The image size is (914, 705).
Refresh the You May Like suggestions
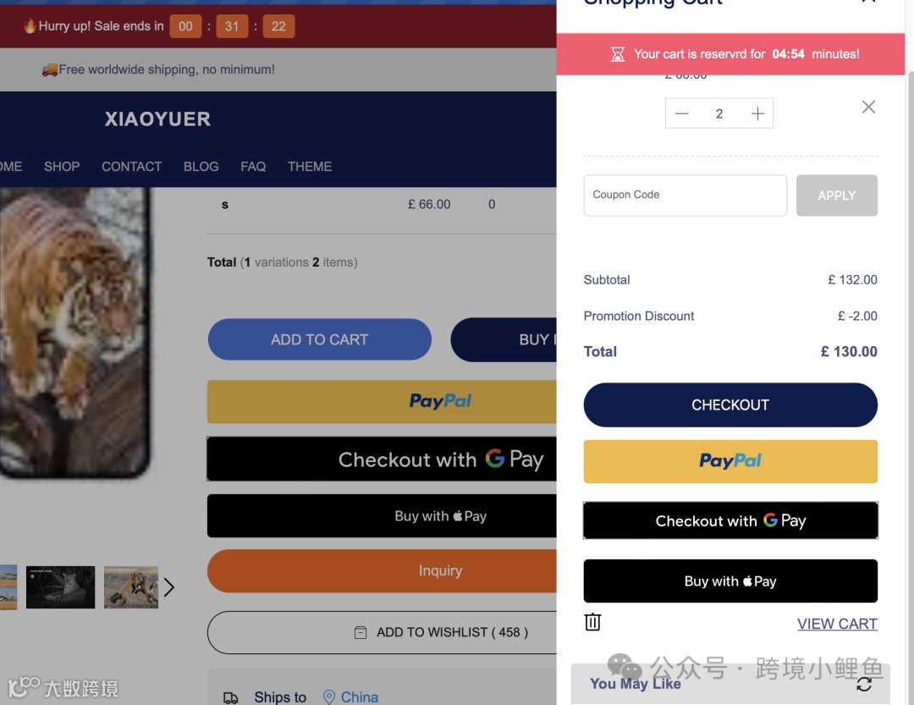(863, 684)
